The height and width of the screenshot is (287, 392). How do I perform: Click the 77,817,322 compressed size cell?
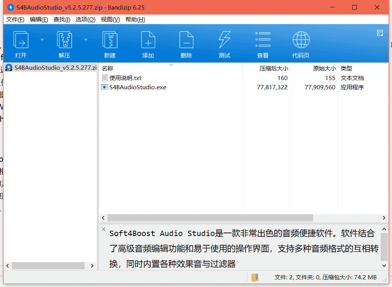tap(272, 87)
